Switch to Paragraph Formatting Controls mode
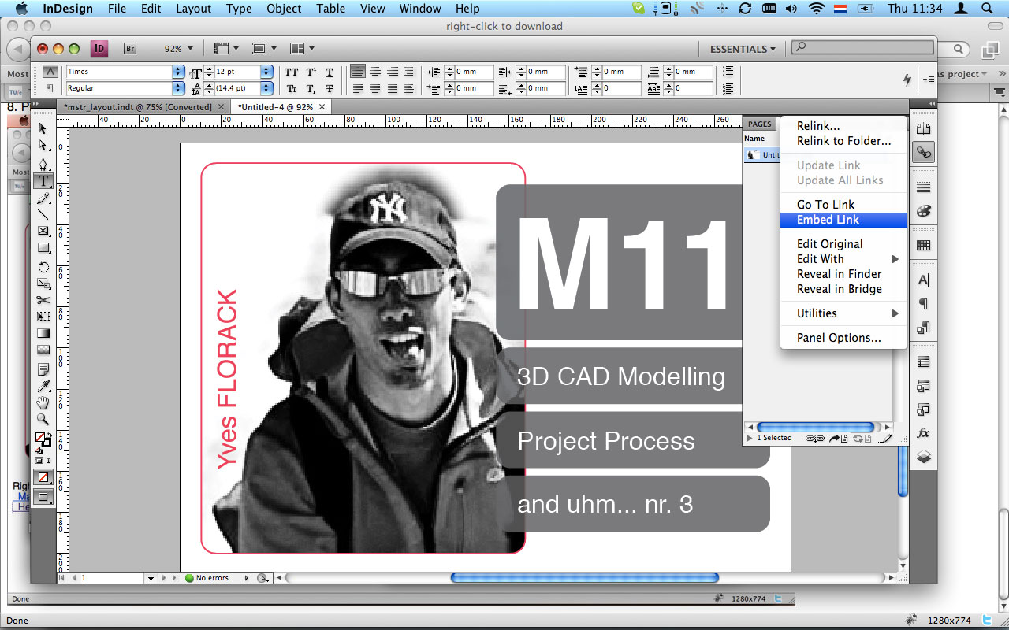Image resolution: width=1009 pixels, height=630 pixels. tap(50, 88)
